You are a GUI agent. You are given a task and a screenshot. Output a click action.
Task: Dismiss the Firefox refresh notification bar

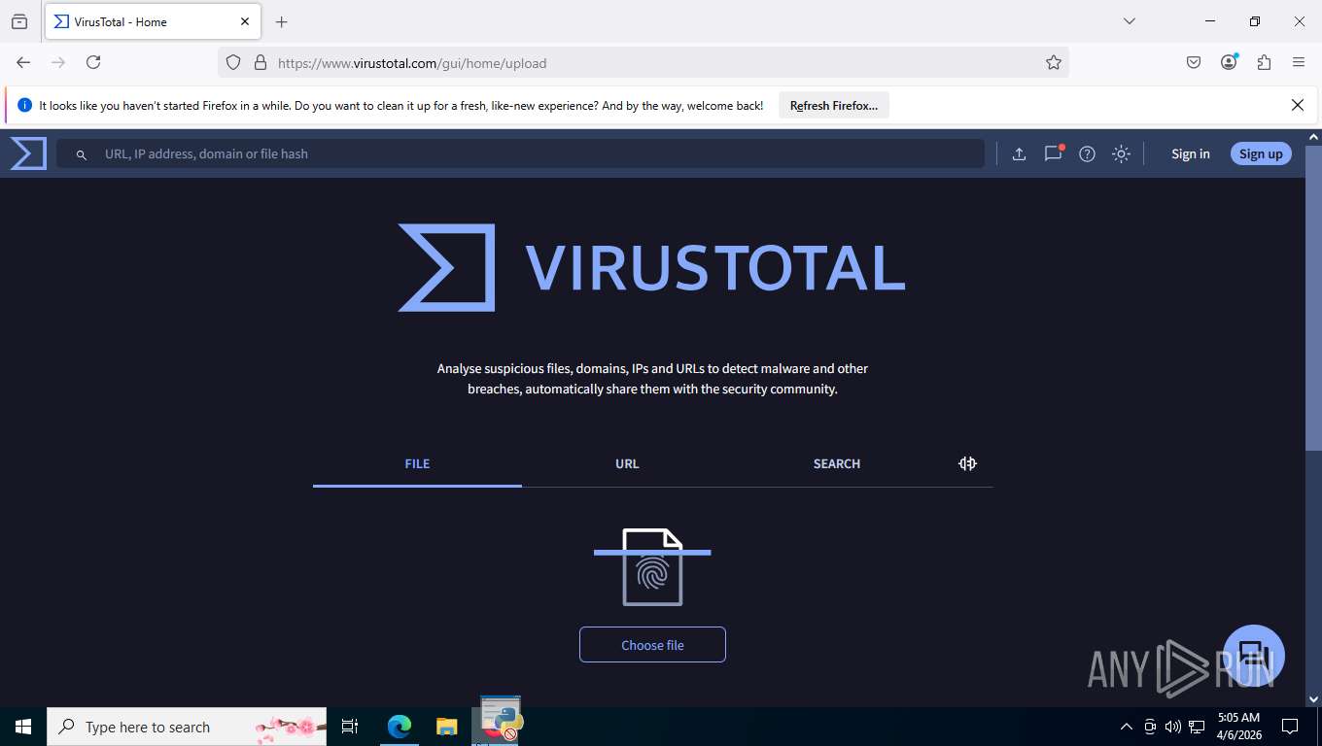click(x=1298, y=105)
